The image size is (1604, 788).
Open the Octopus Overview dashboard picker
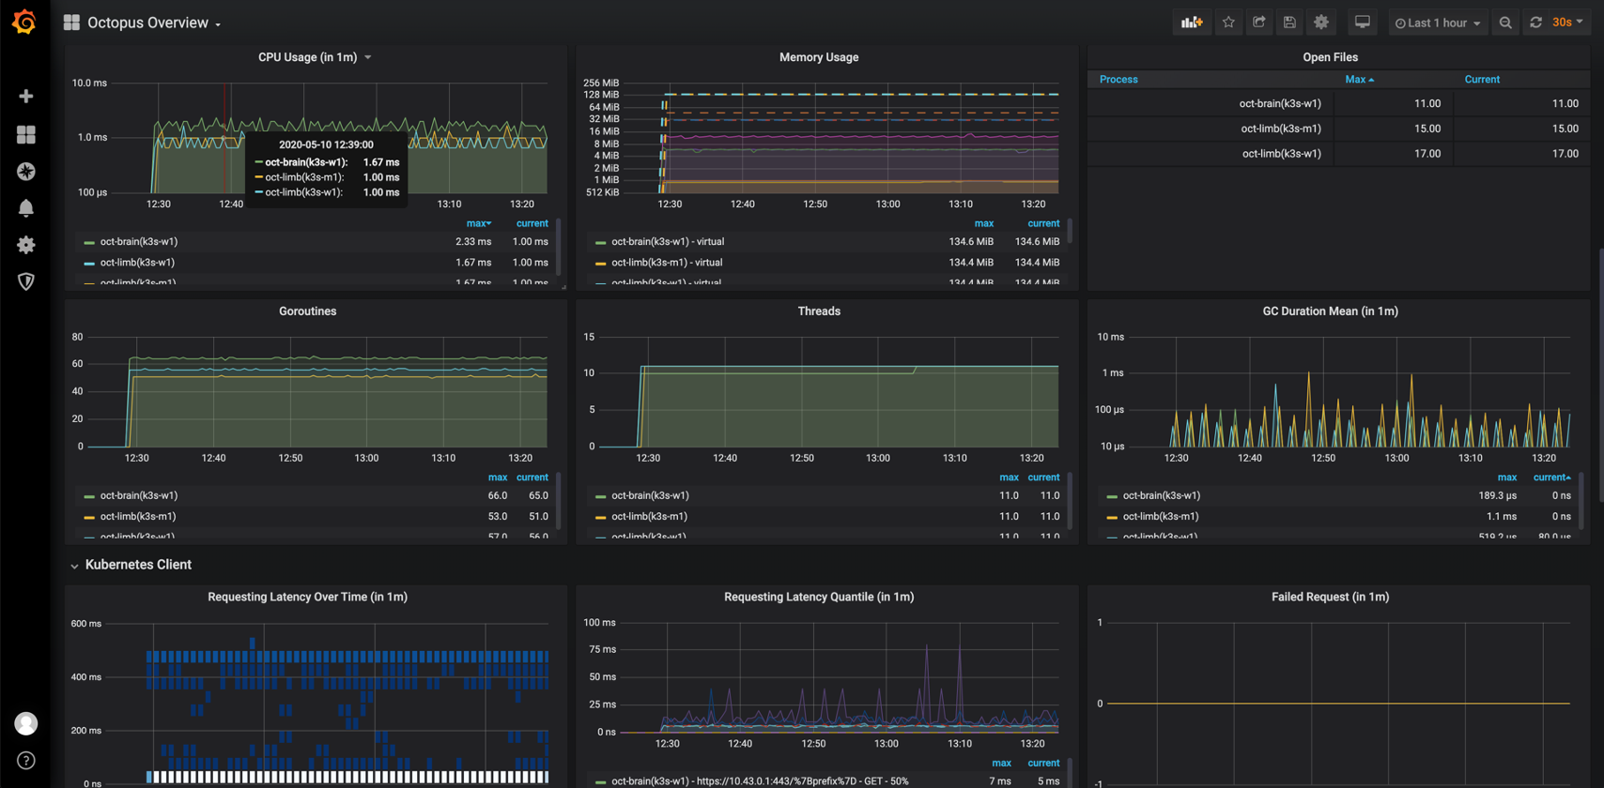coord(154,23)
